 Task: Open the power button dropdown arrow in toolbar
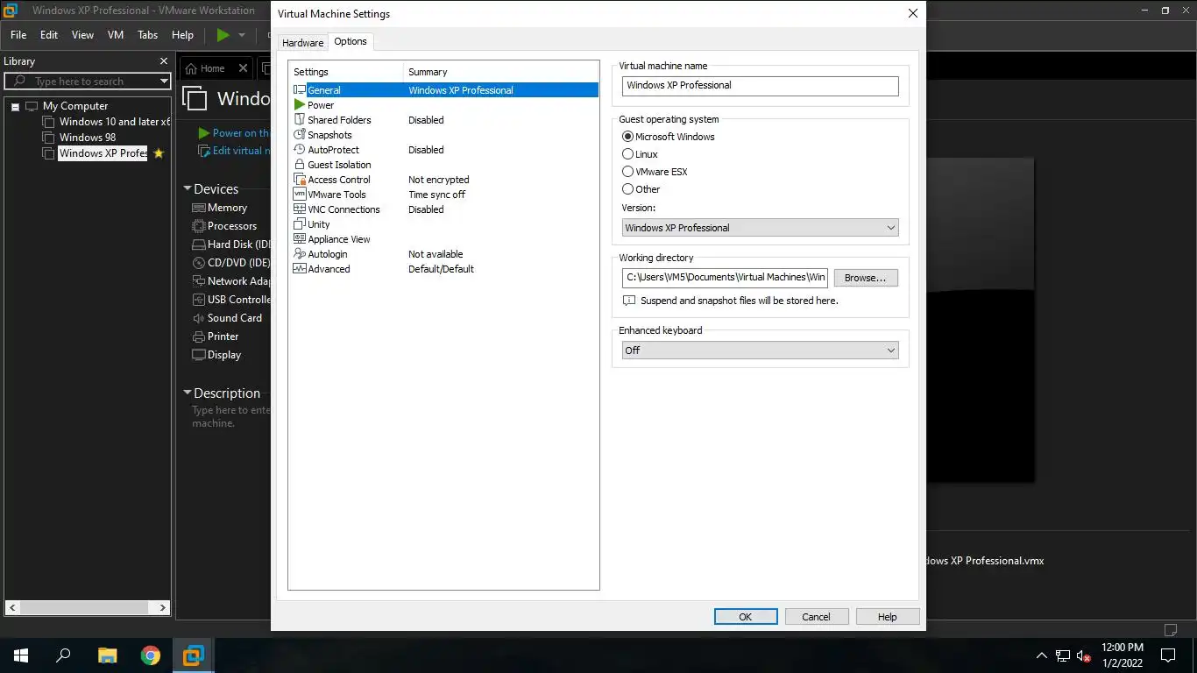click(x=242, y=35)
